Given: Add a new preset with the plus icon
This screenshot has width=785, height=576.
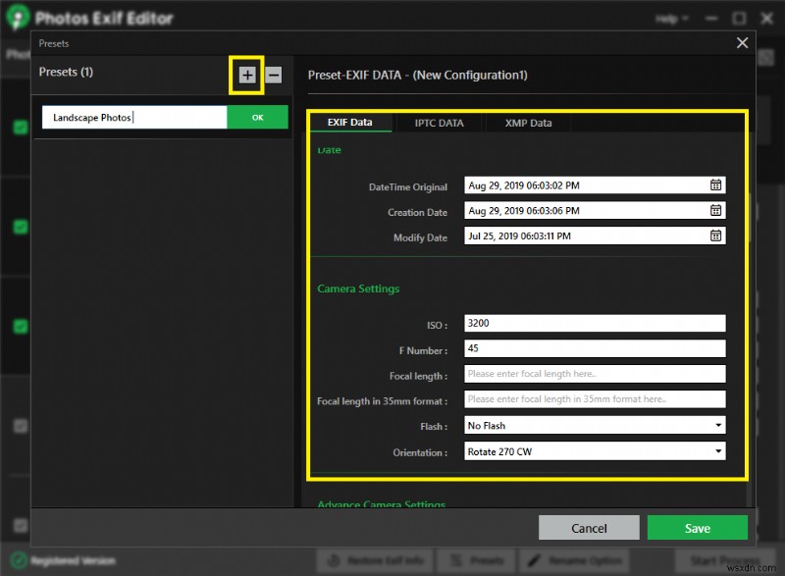Looking at the screenshot, I should tap(246, 75).
